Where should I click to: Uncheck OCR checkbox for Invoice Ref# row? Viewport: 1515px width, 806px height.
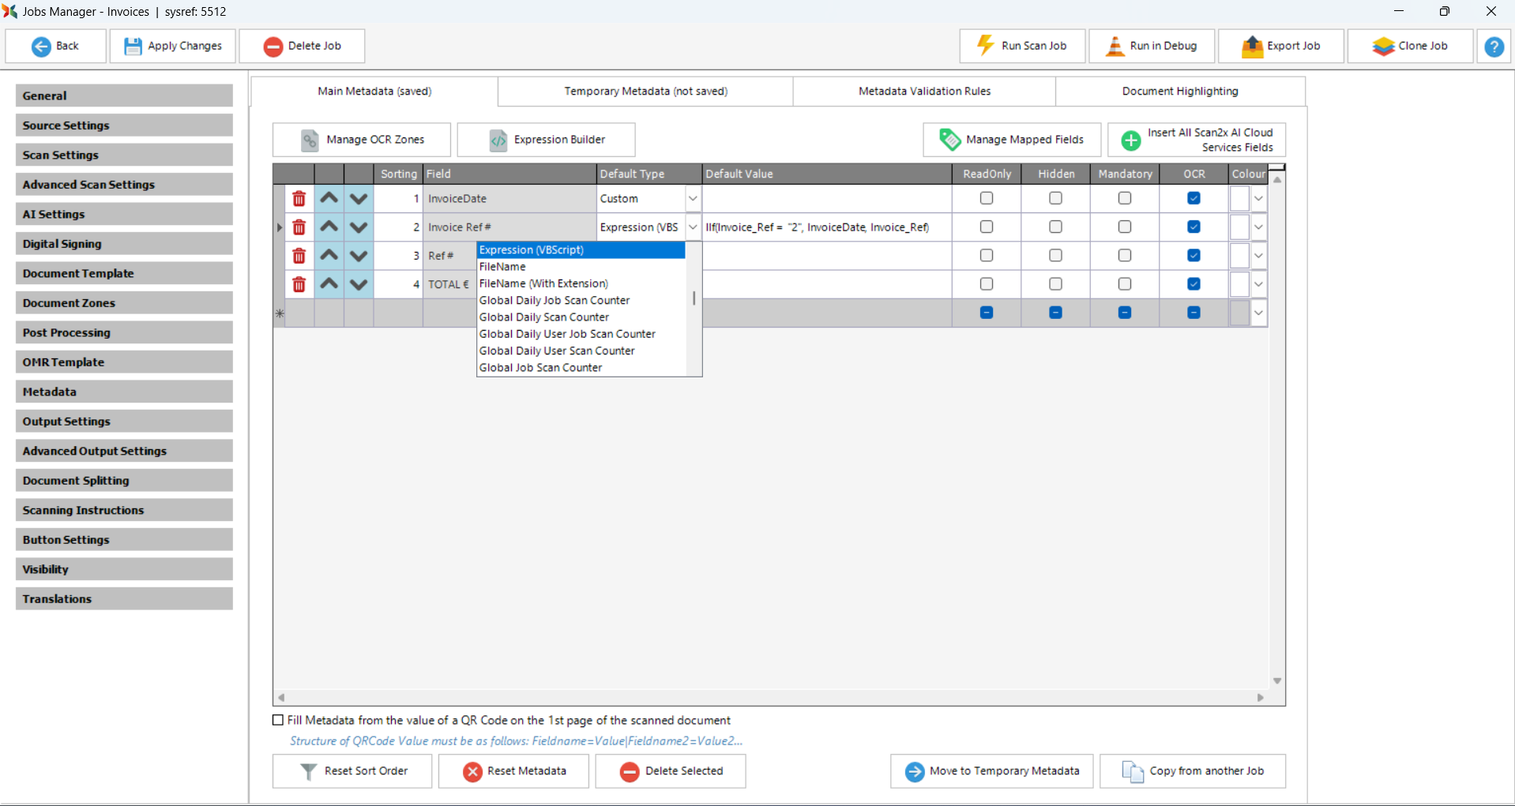coord(1194,227)
